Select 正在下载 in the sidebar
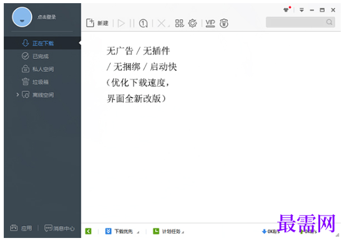347x243 pixels. pos(42,43)
